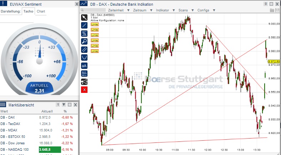
Task: Click the green highlighted 3.648,8 value
Action: click(x=50, y=150)
